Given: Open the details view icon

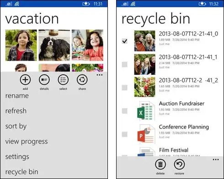Looking at the screenshot, I should tap(44, 80).
